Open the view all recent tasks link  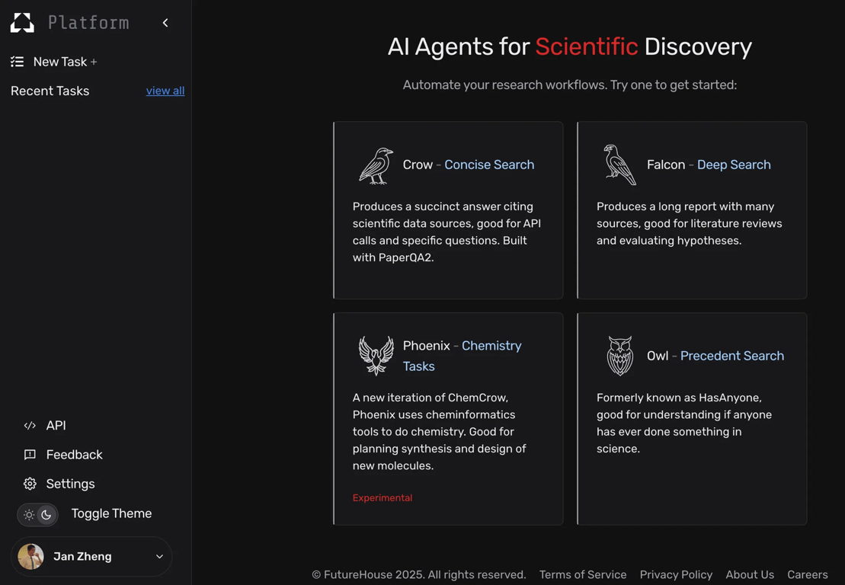point(165,91)
